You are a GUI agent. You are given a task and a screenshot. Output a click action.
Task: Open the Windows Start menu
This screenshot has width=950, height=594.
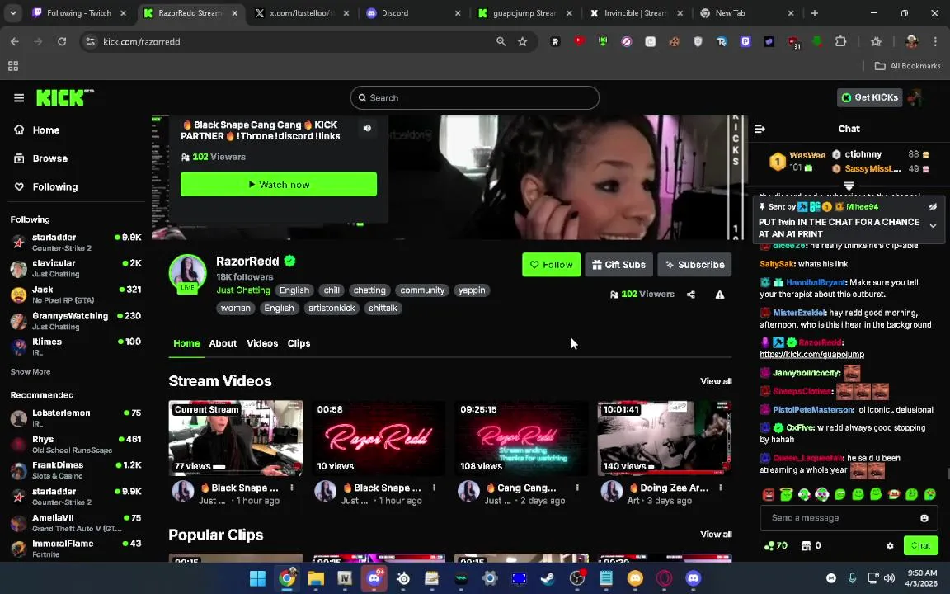point(257,578)
